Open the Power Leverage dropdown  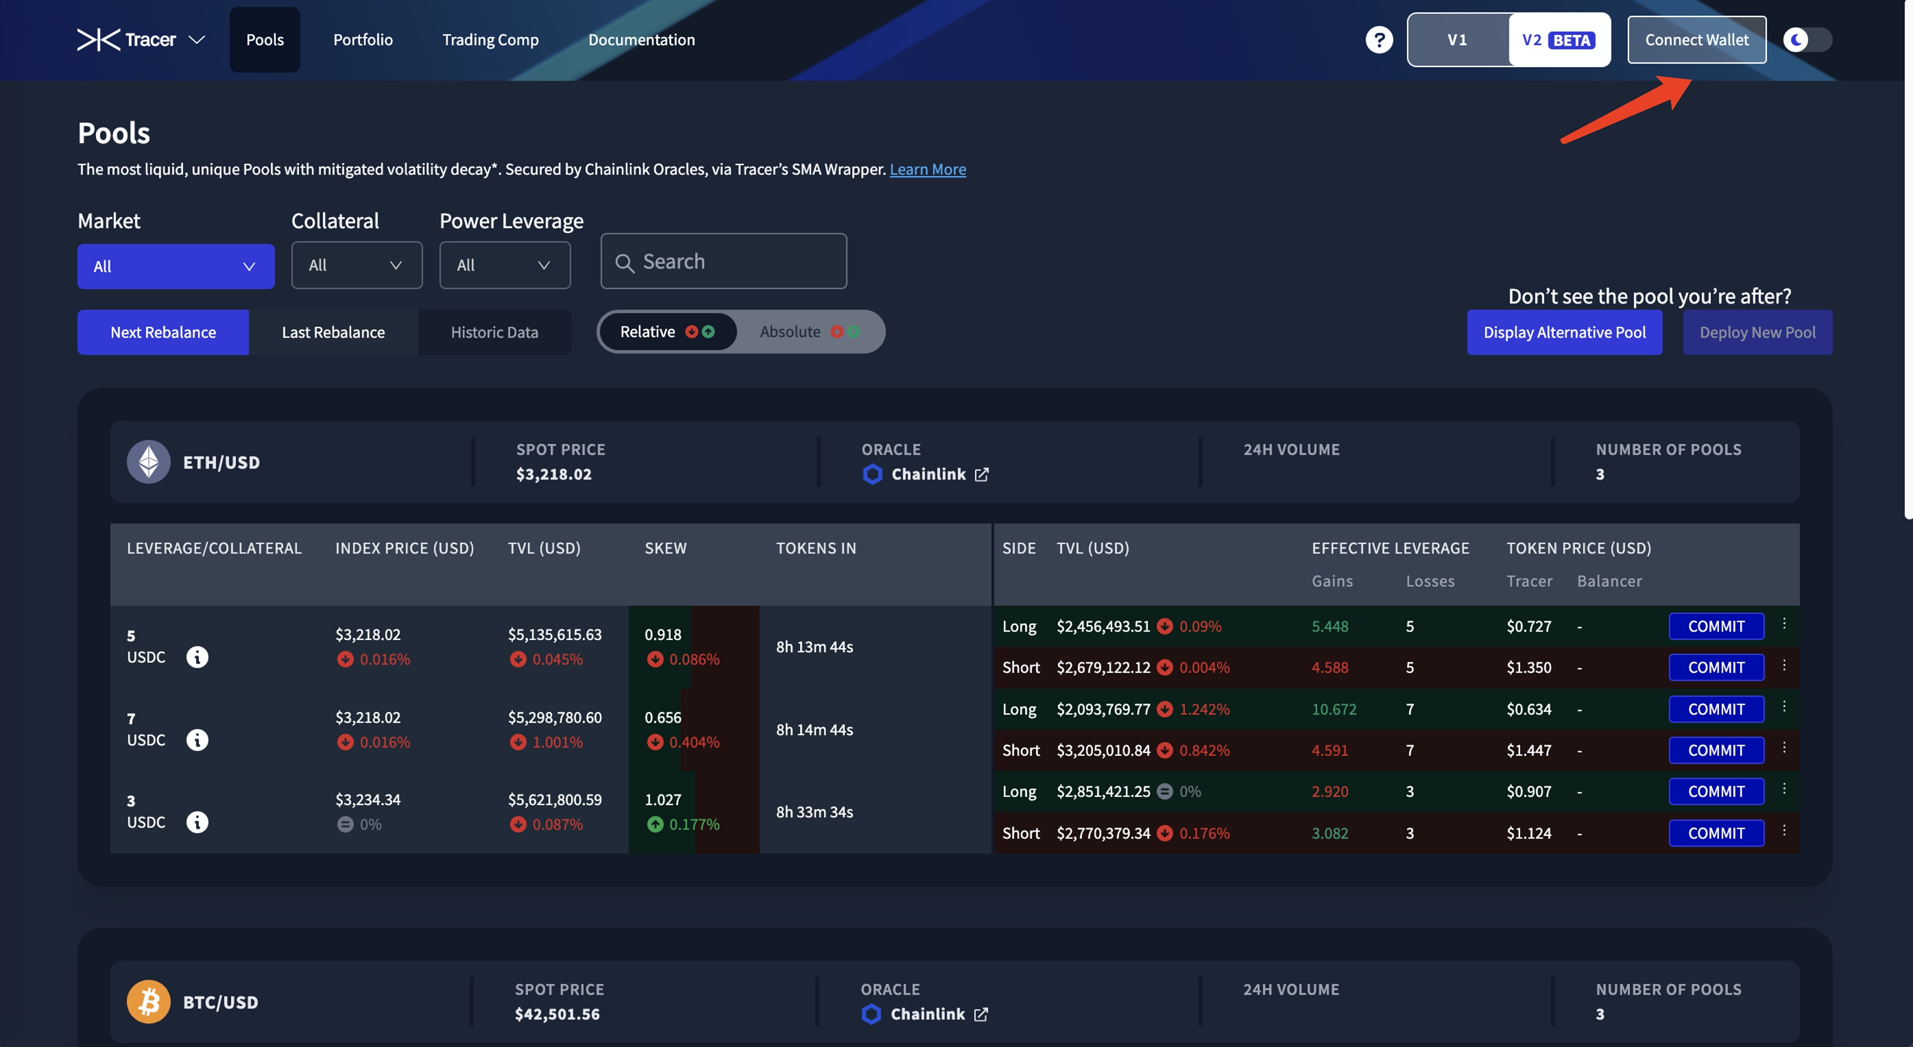click(x=504, y=265)
